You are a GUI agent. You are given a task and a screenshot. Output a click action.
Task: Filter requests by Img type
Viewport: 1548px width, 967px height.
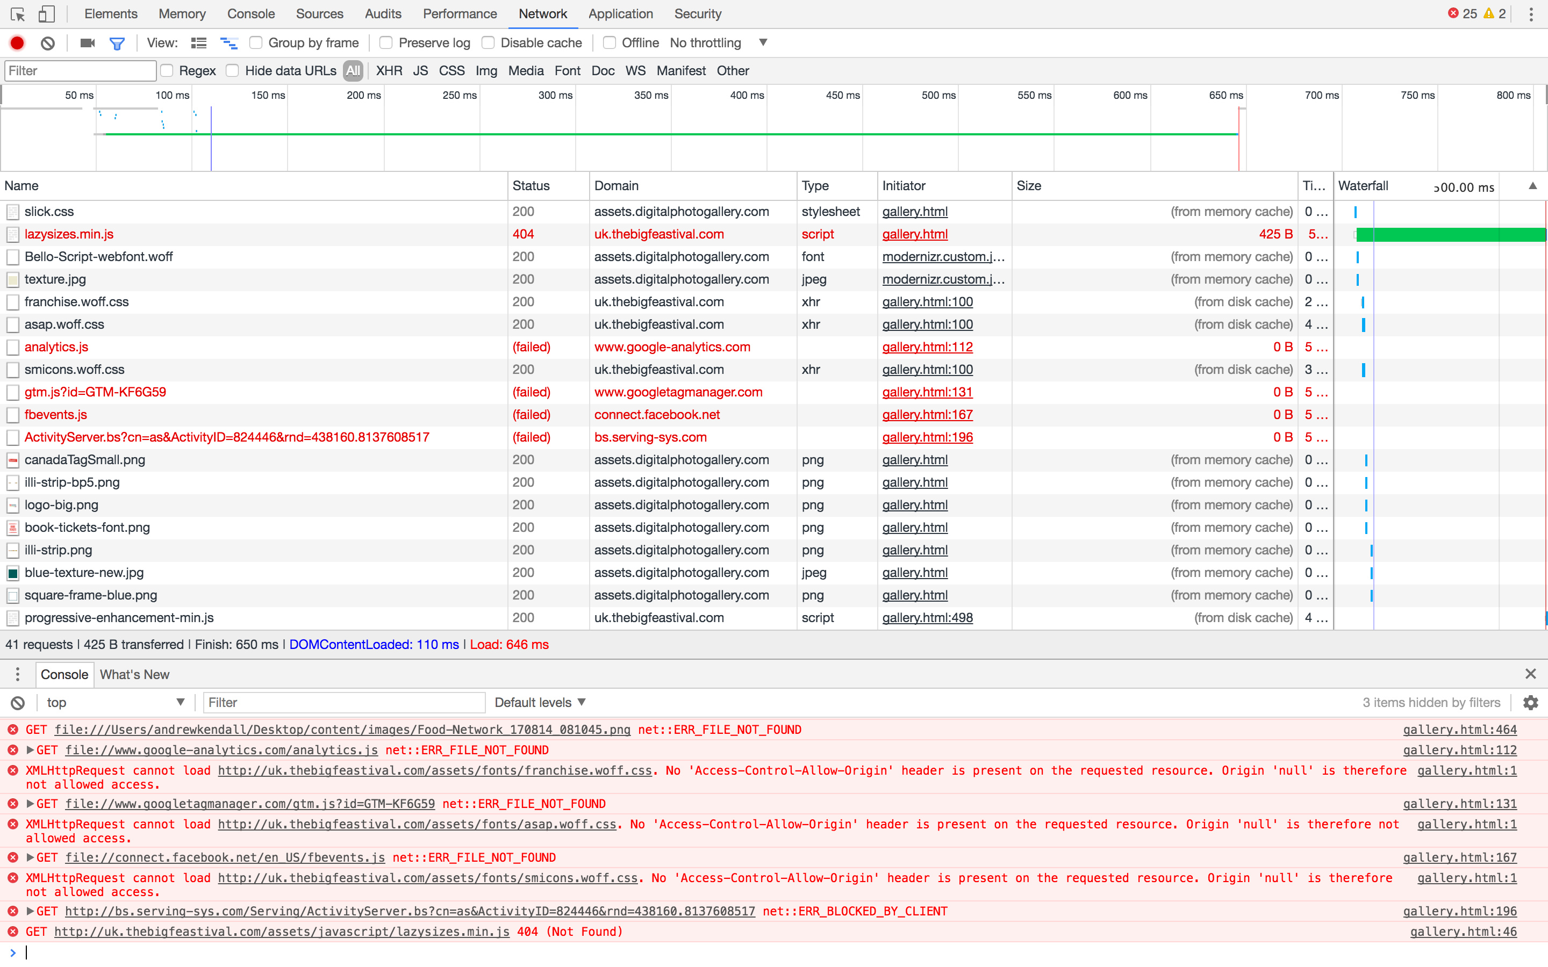coord(486,71)
